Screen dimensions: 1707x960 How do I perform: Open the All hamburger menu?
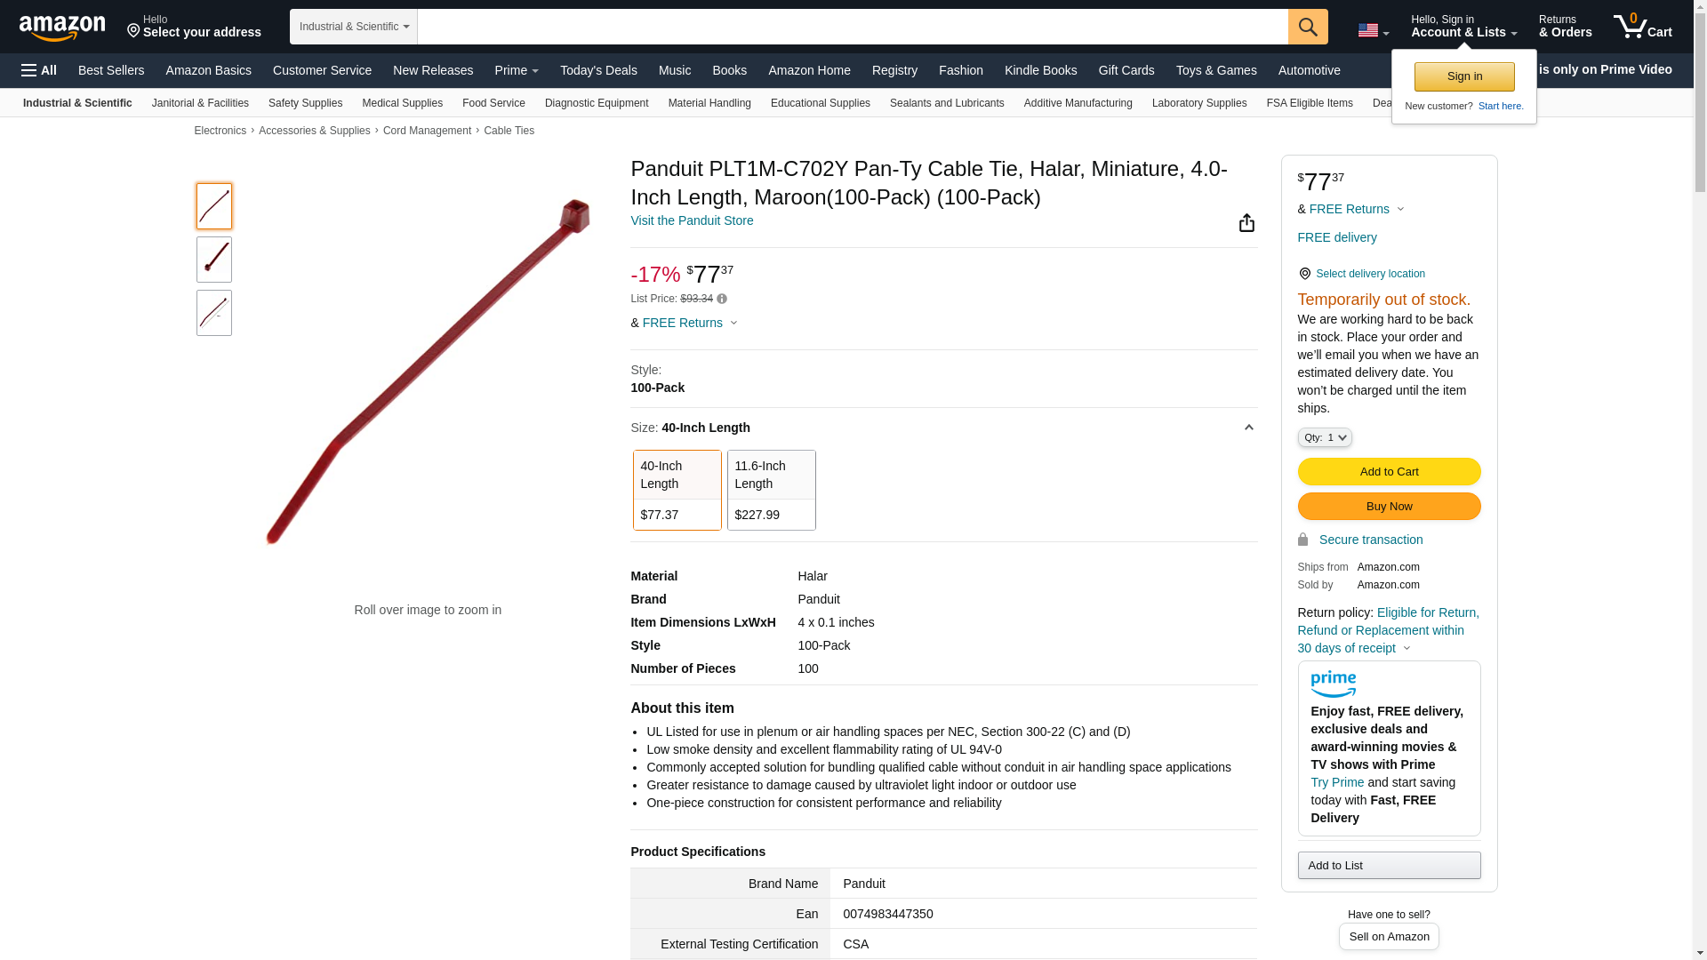coord(39,70)
